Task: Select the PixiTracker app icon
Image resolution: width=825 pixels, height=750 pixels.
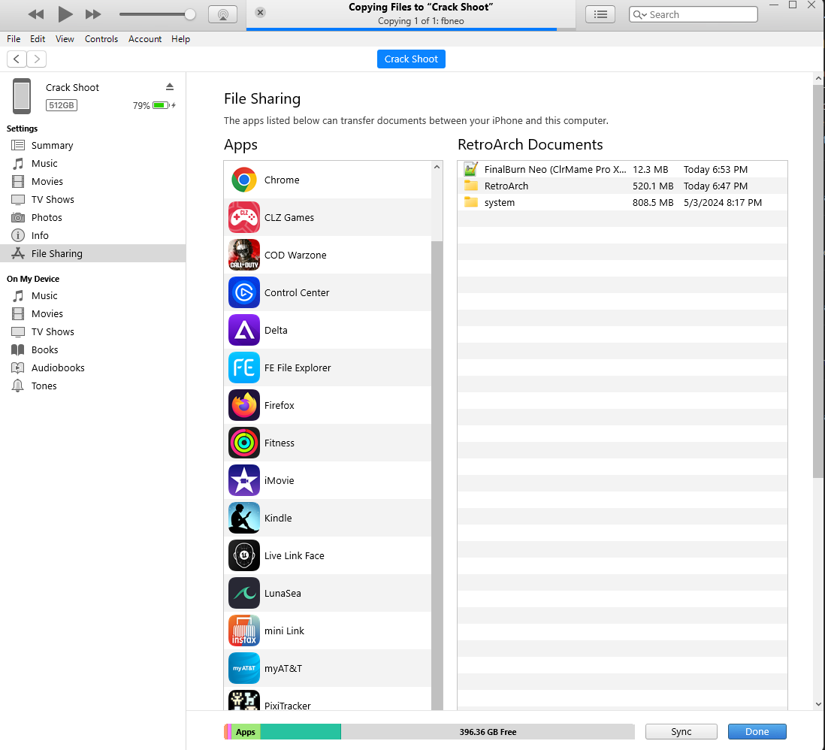Action: (x=244, y=700)
